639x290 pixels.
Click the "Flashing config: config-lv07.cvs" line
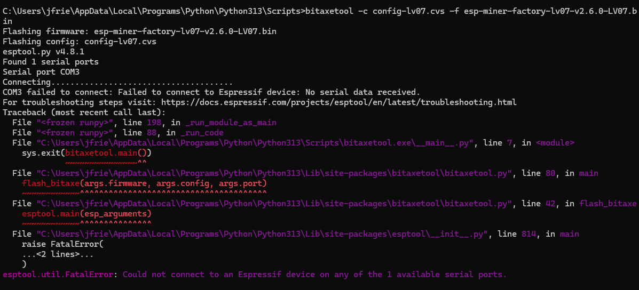coord(81,42)
